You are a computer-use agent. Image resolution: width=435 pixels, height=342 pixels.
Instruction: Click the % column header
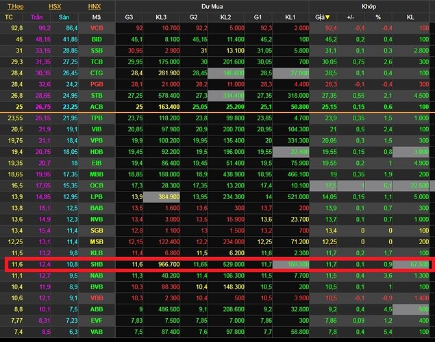point(378,17)
